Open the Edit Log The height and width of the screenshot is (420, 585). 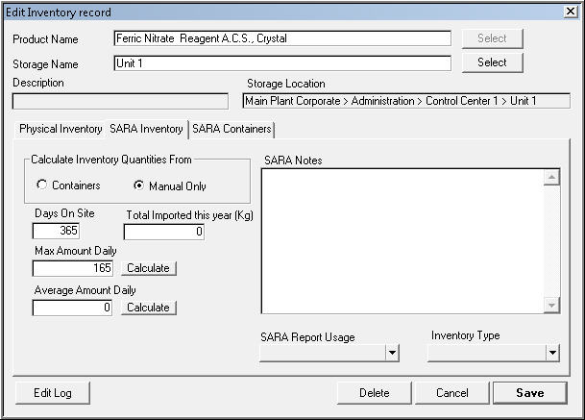[54, 392]
